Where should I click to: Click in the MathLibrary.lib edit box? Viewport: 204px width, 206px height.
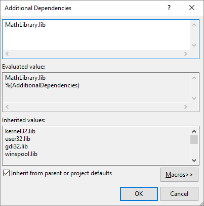[97, 35]
